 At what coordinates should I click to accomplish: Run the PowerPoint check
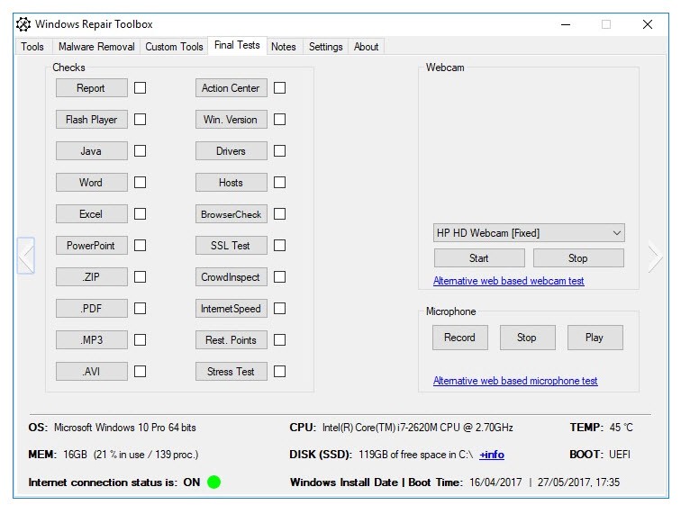91,246
